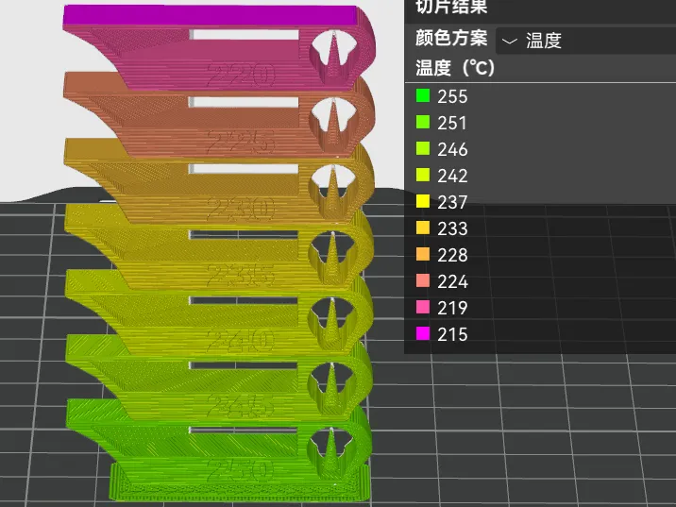Image resolution: width=676 pixels, height=507 pixels.
Task: Select the 237 temperature value text
Action: pos(452,202)
